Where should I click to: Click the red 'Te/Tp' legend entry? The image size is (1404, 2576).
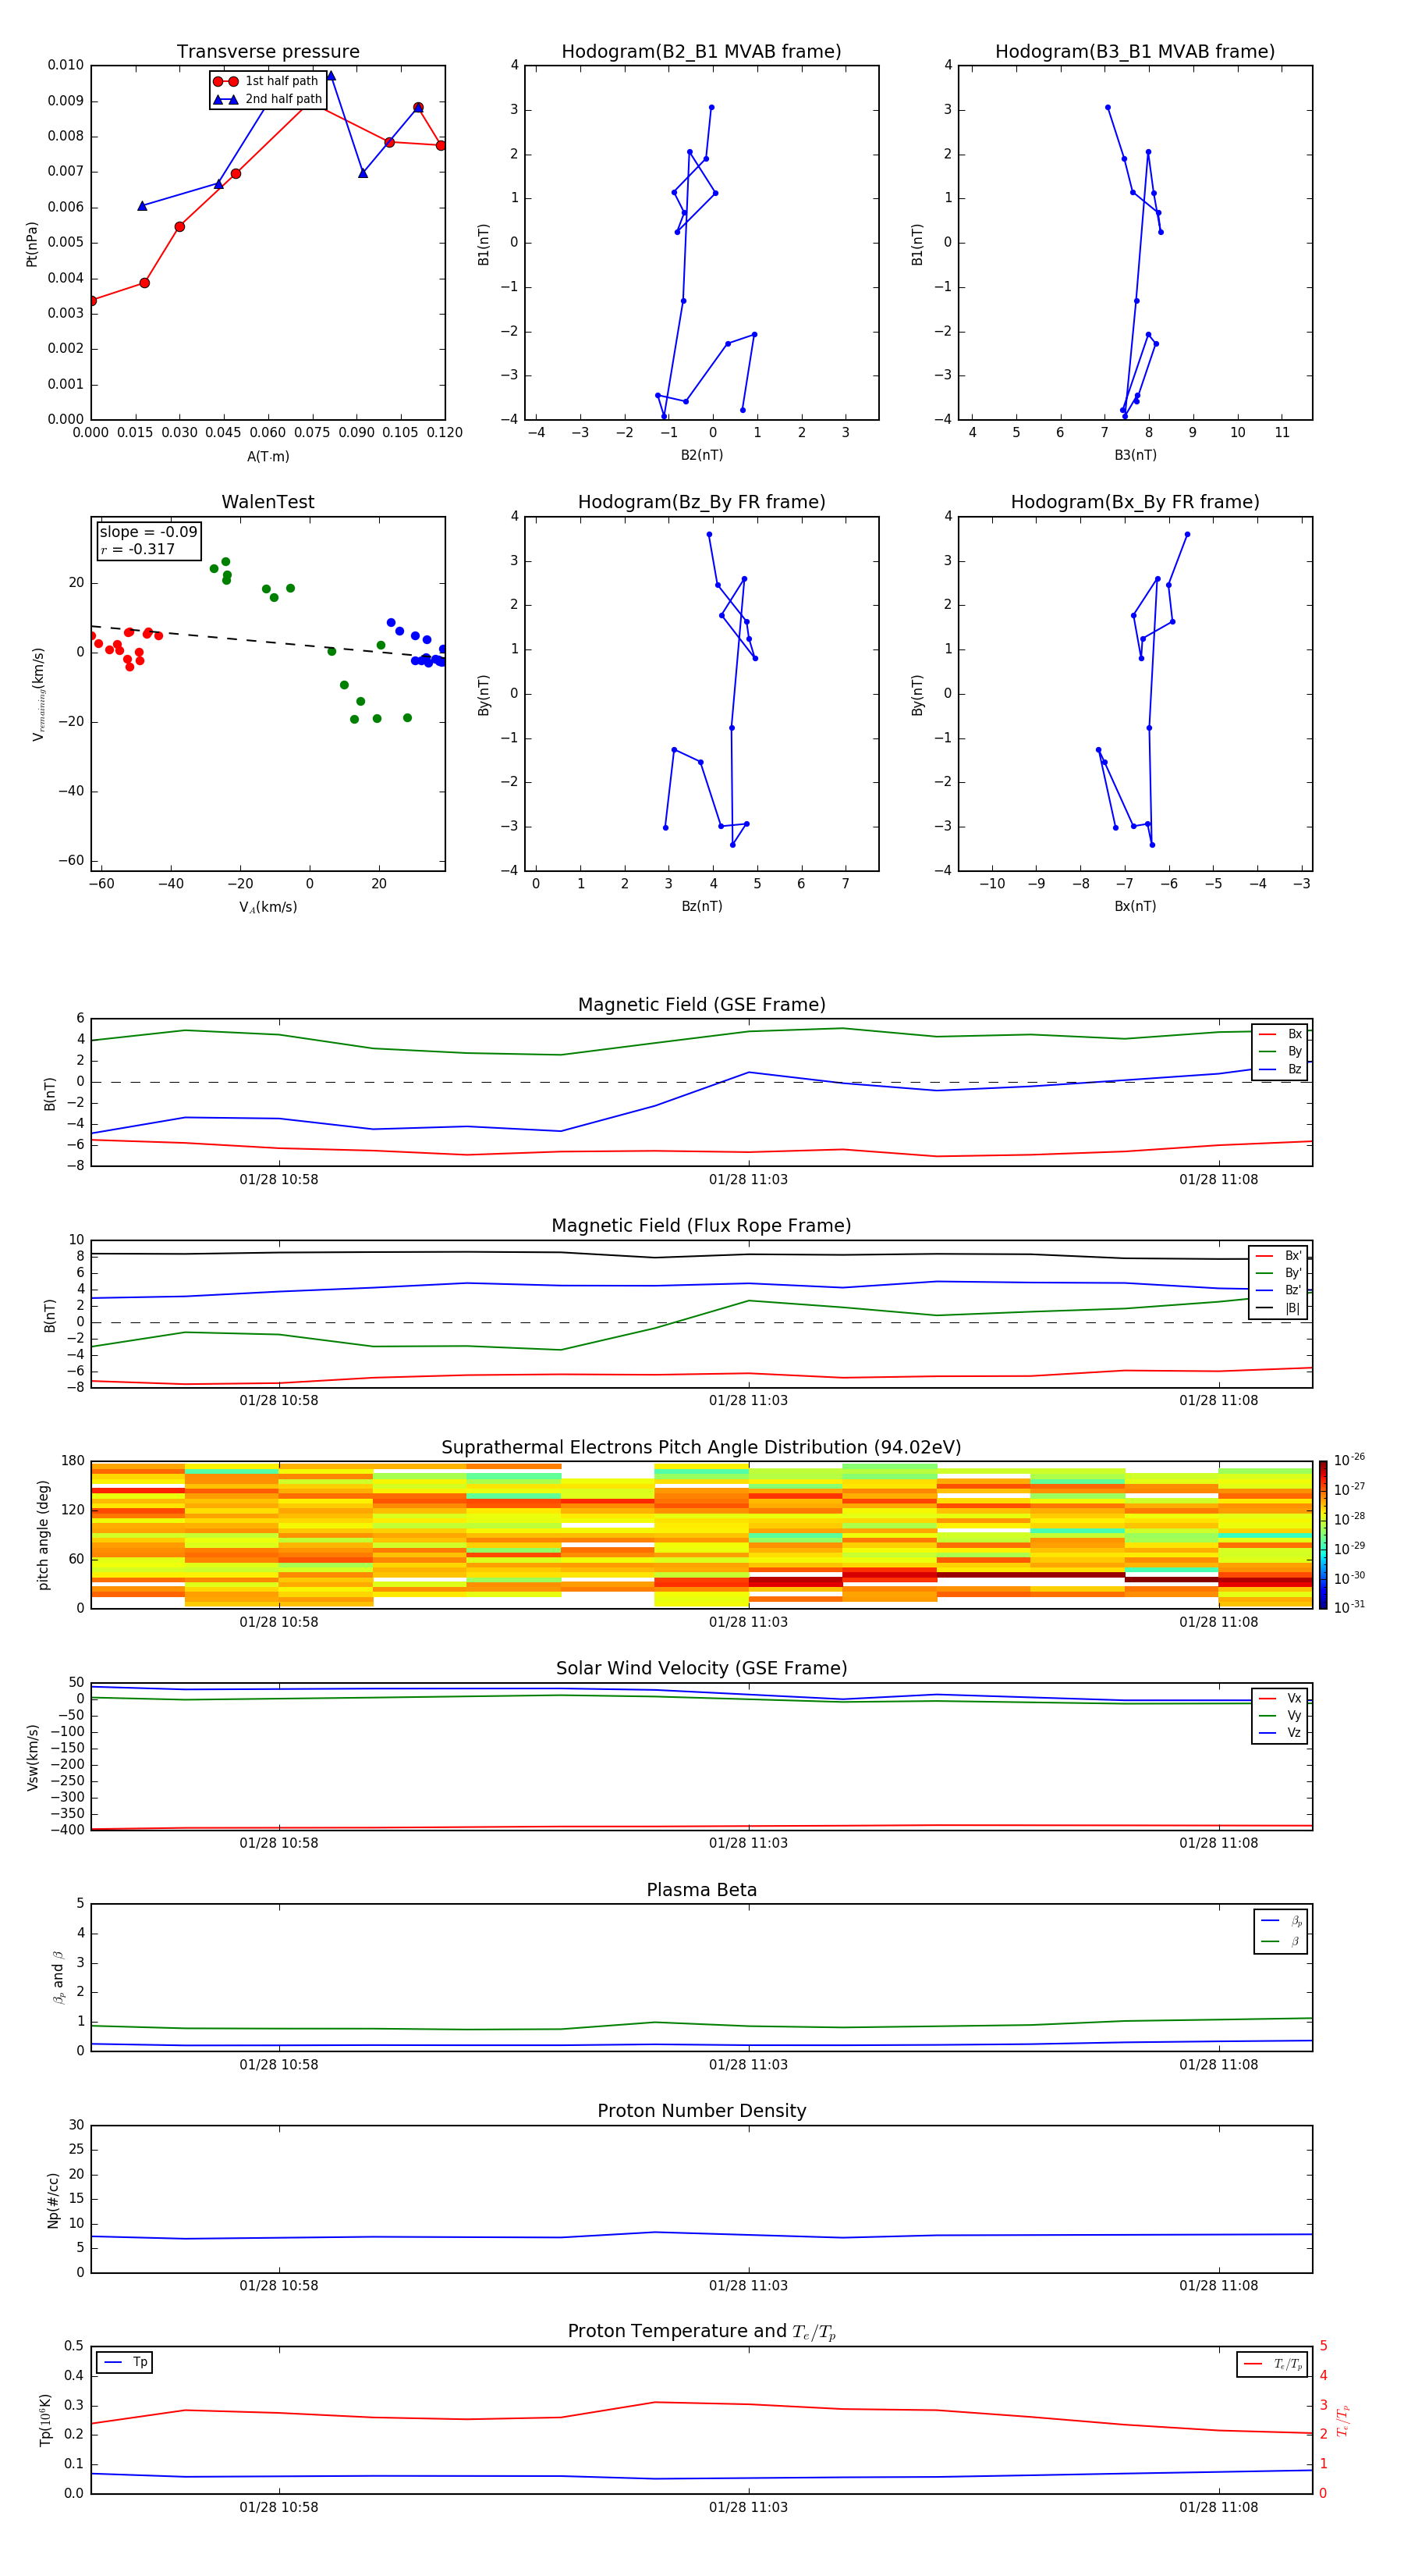click(x=1273, y=2364)
